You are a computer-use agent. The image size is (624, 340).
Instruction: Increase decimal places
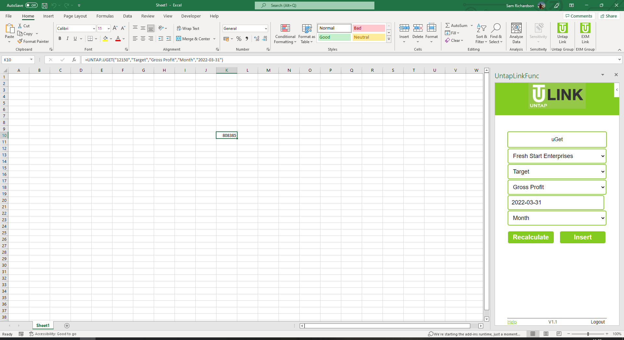[257, 39]
